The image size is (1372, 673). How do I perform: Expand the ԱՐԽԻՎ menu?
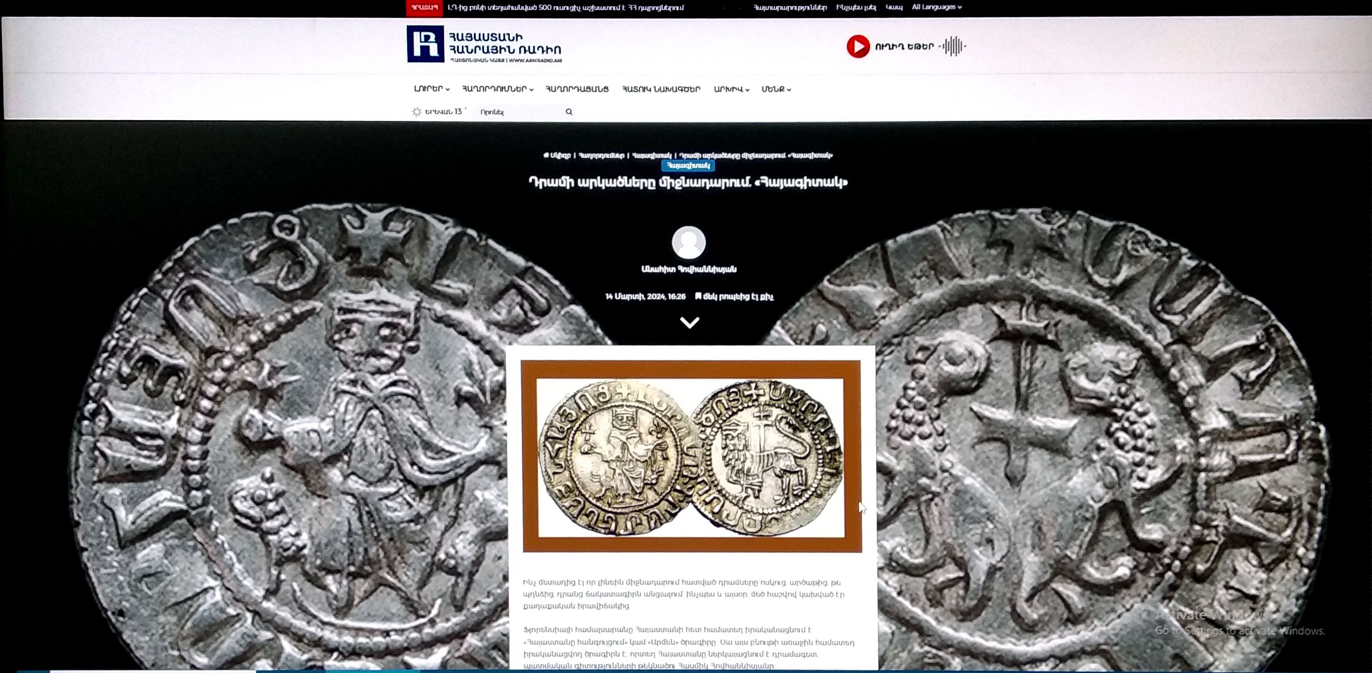click(731, 89)
